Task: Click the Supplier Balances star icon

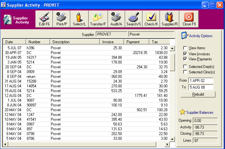Action: 183,112
